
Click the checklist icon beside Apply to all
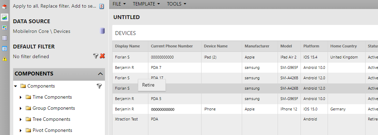(x=102, y=6)
